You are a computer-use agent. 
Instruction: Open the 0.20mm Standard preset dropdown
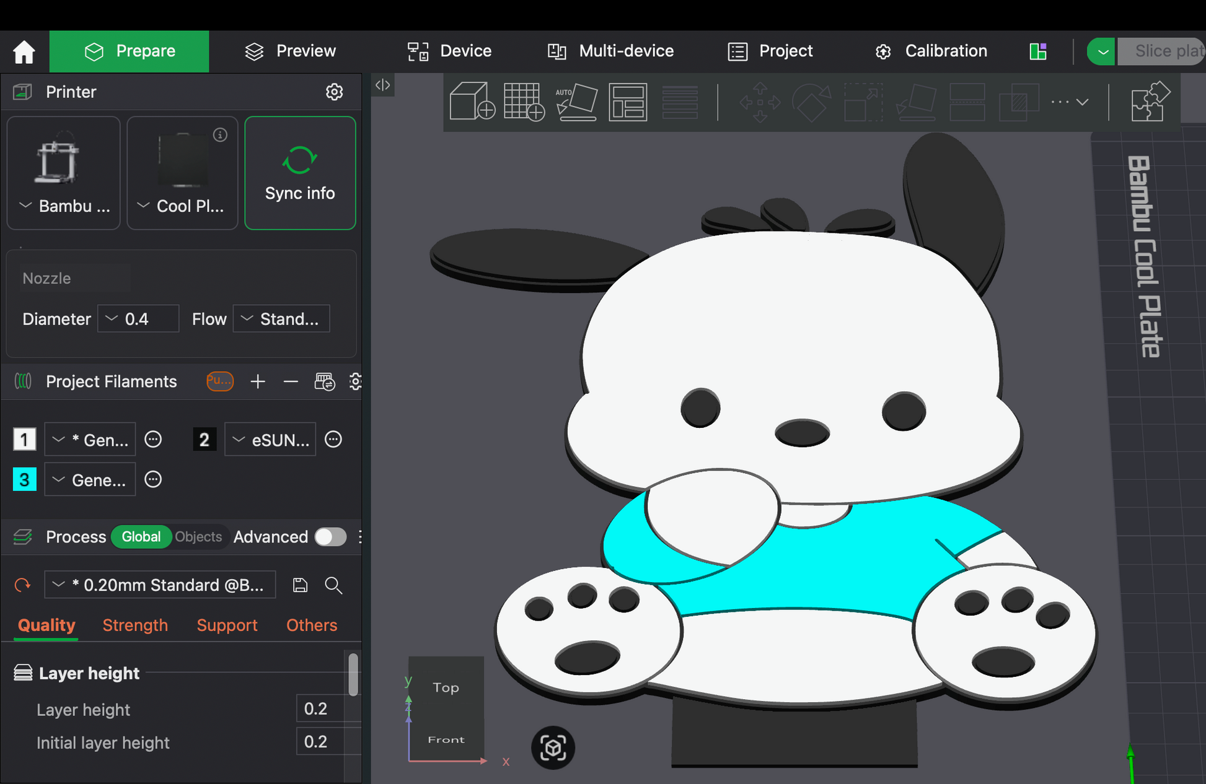click(160, 585)
